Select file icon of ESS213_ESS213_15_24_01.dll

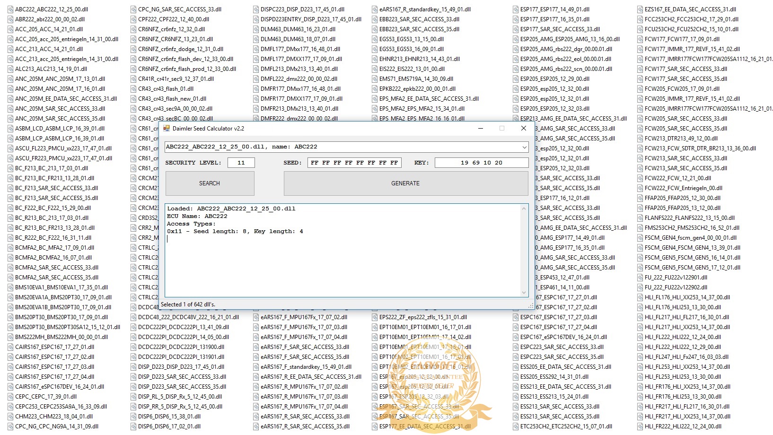coord(516,396)
